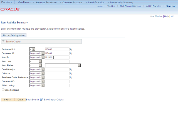
Task: Open Bill of Lading operator dropdown
Action: tap(37, 85)
